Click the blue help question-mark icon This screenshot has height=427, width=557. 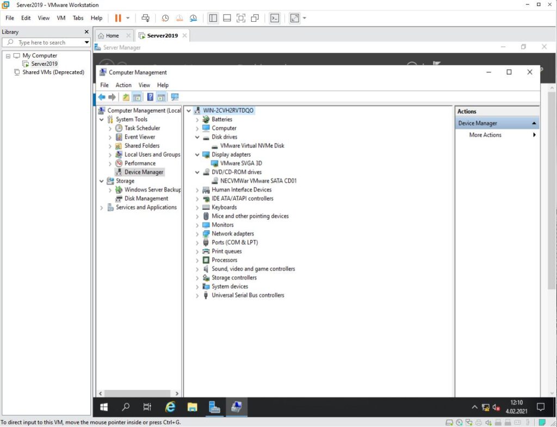[x=150, y=97]
